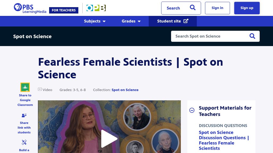This screenshot has height=153, width=273.
Task: Click the Spot on Science banner title
Action: pyautogui.click(x=32, y=36)
